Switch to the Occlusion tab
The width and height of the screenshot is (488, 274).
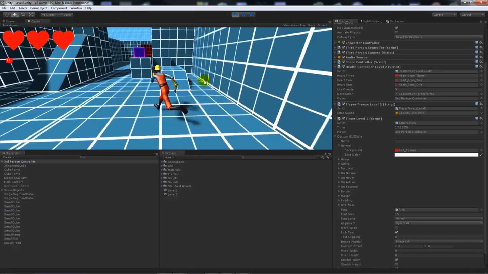[395, 21]
